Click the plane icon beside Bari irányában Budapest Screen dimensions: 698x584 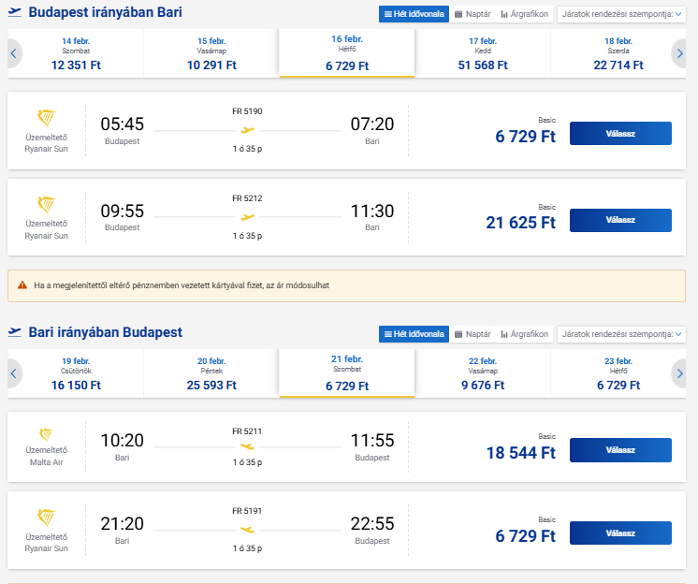(14, 332)
